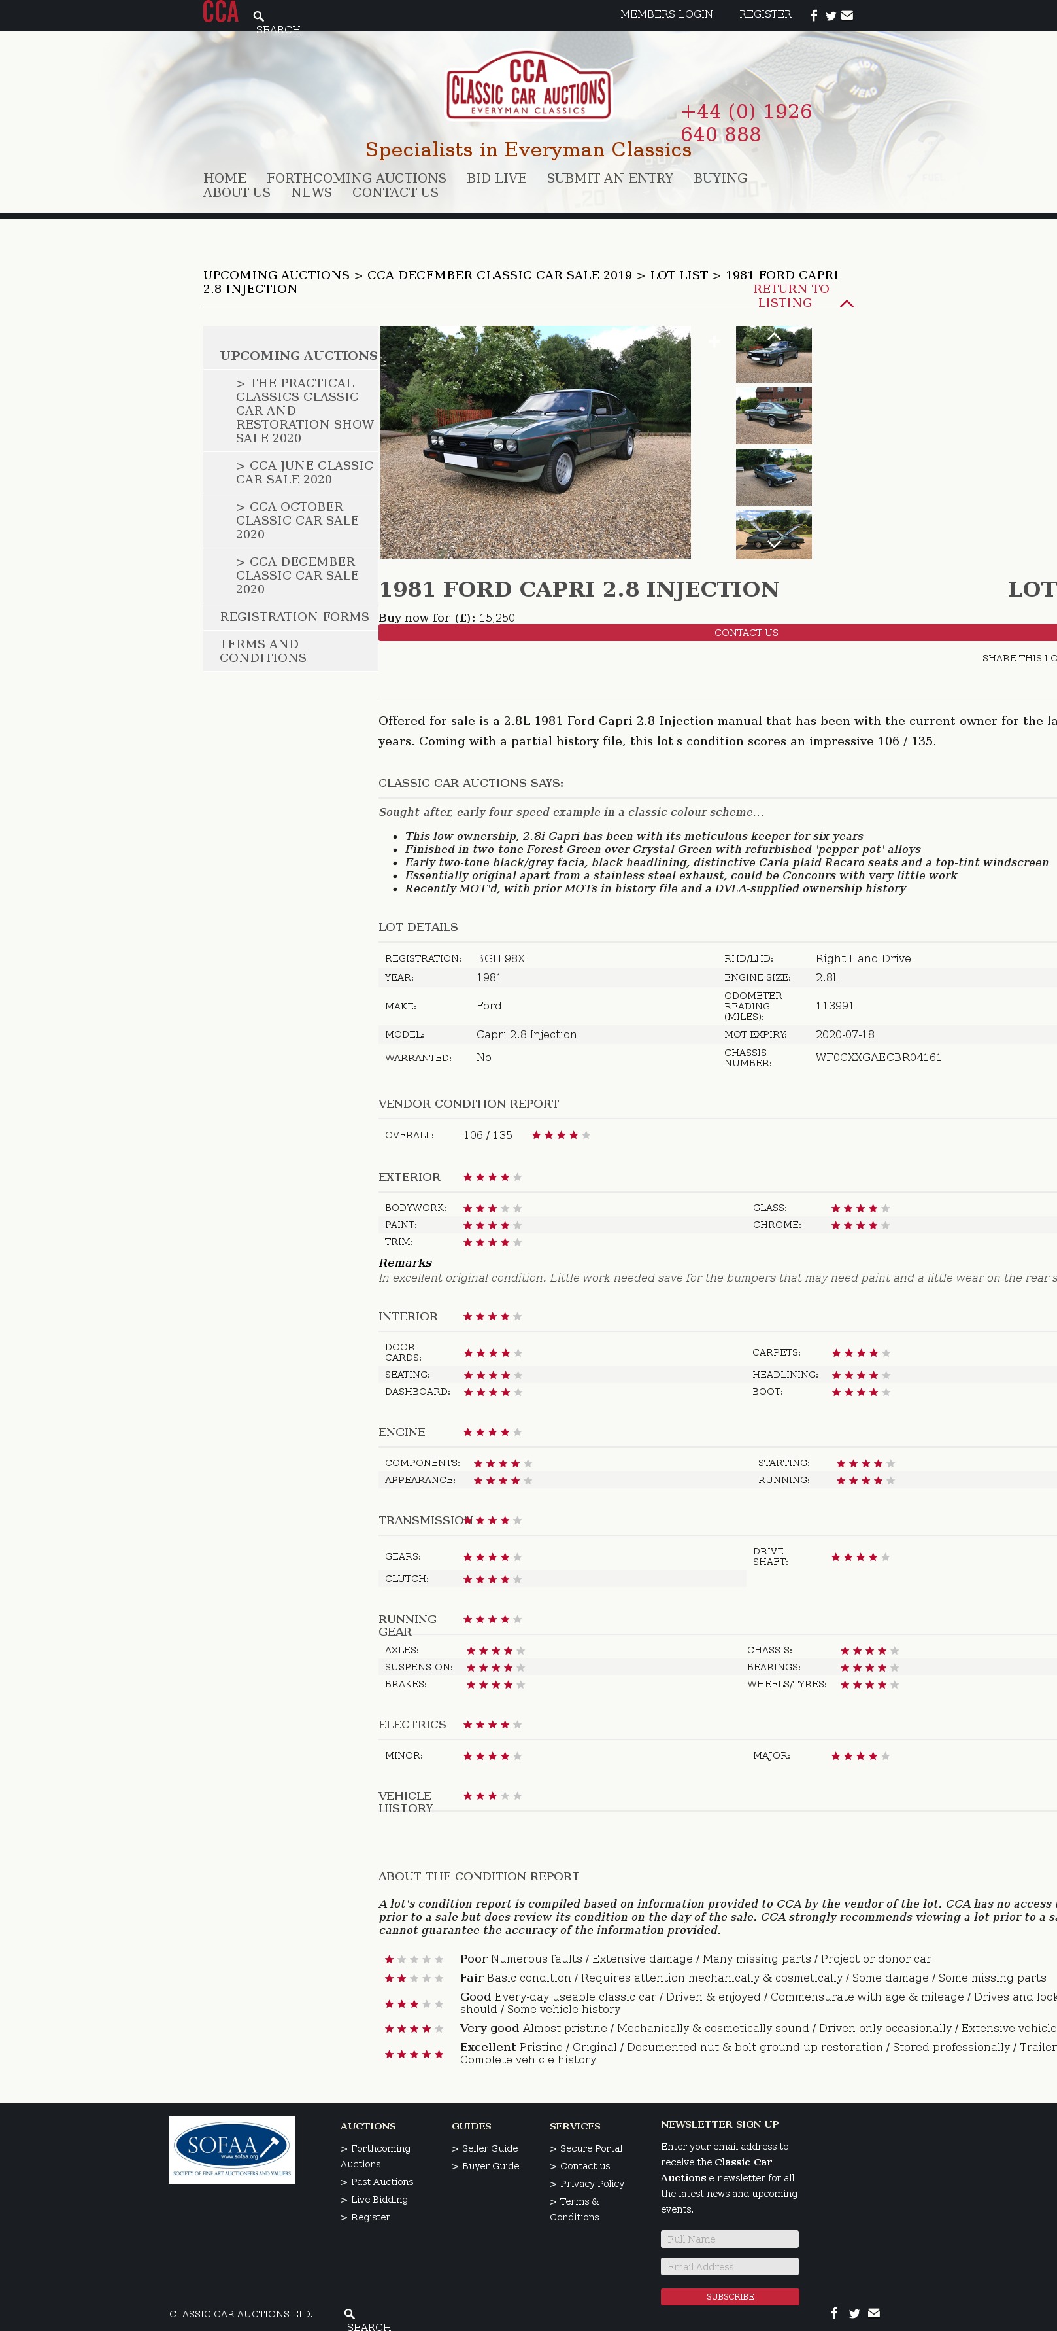Open Secure Portal footer link
Viewport: 1057px width, 2331px height.
click(586, 2148)
